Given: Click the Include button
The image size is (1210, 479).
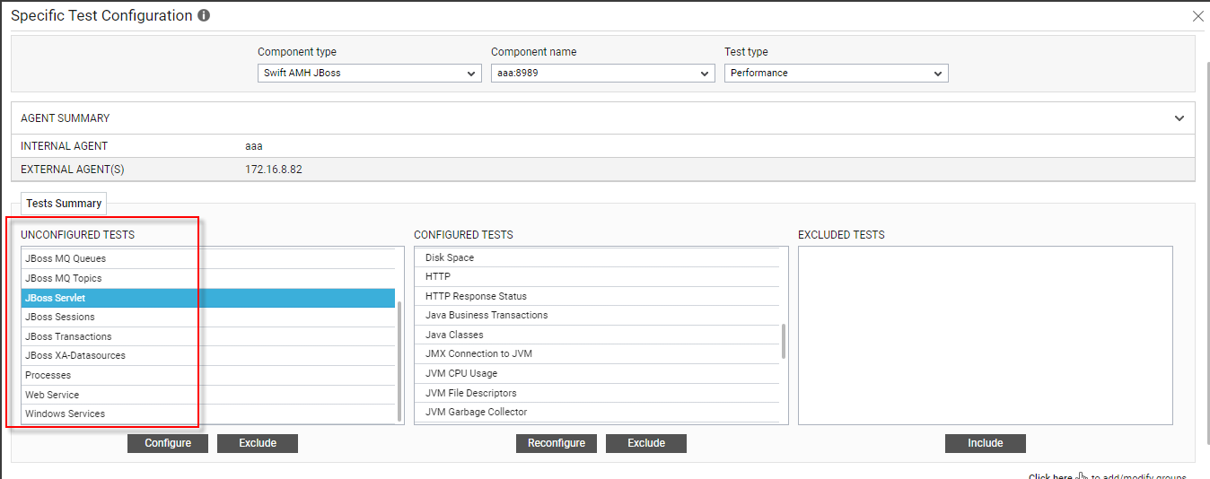Looking at the screenshot, I should click(x=986, y=443).
